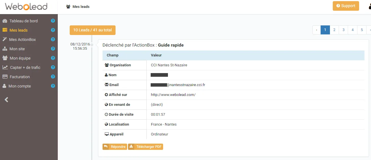This screenshot has width=371, height=160.
Task: Click the Champ column header
Action: [x=112, y=55]
